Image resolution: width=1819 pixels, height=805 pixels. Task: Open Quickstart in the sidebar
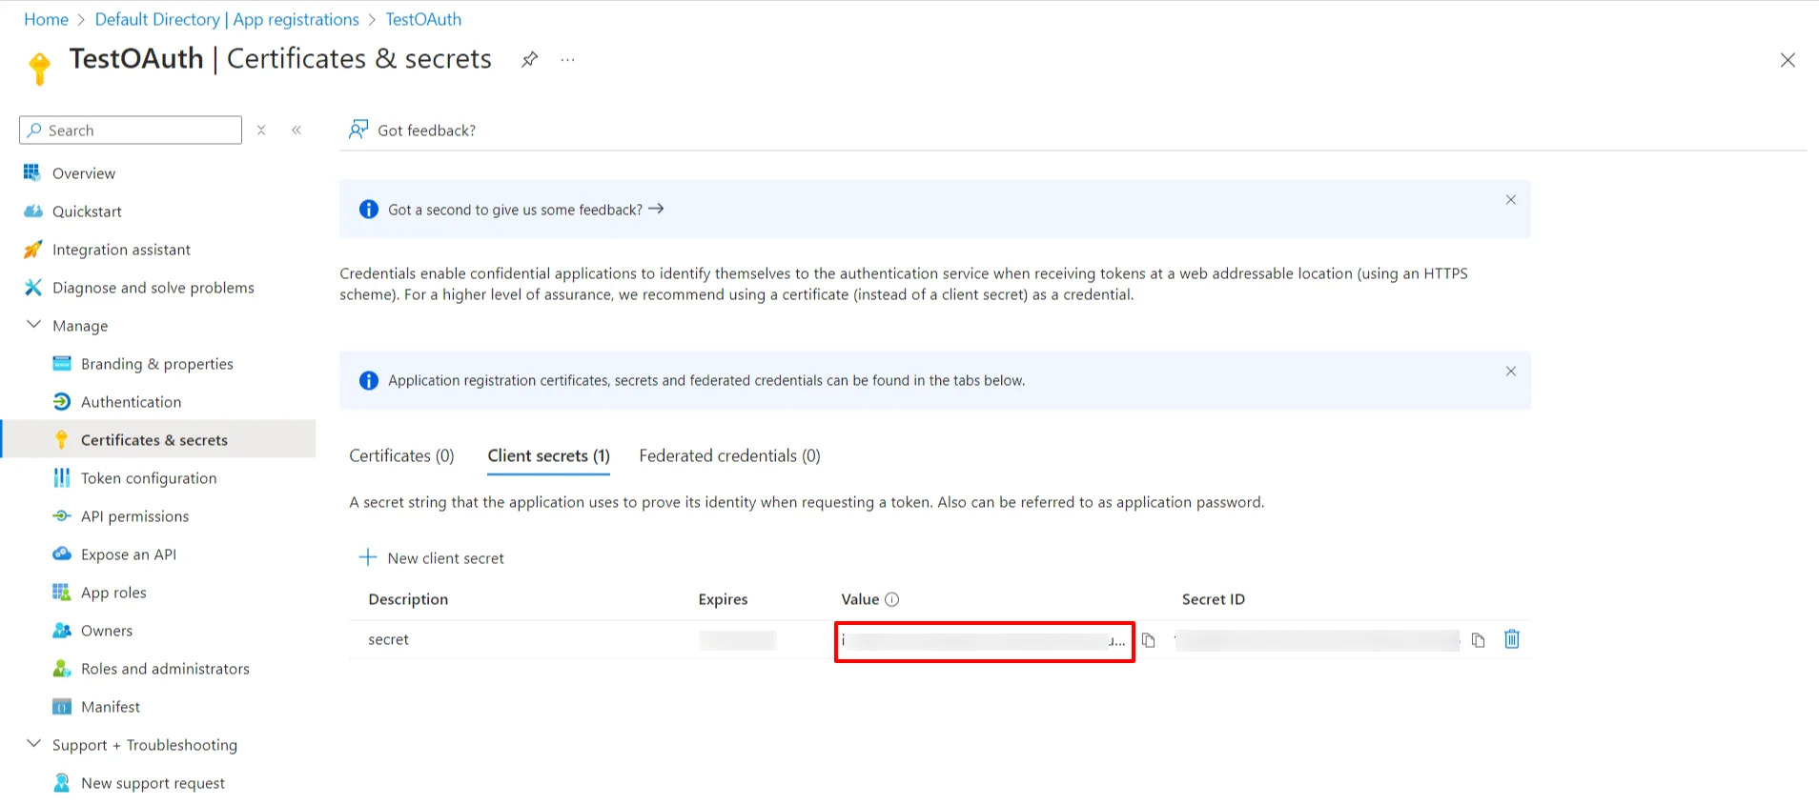coord(87,211)
